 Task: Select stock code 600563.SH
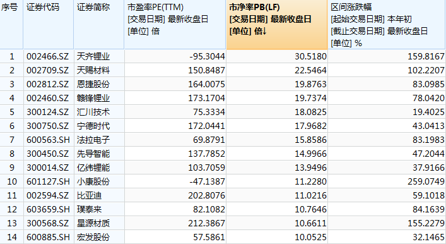click(x=48, y=140)
